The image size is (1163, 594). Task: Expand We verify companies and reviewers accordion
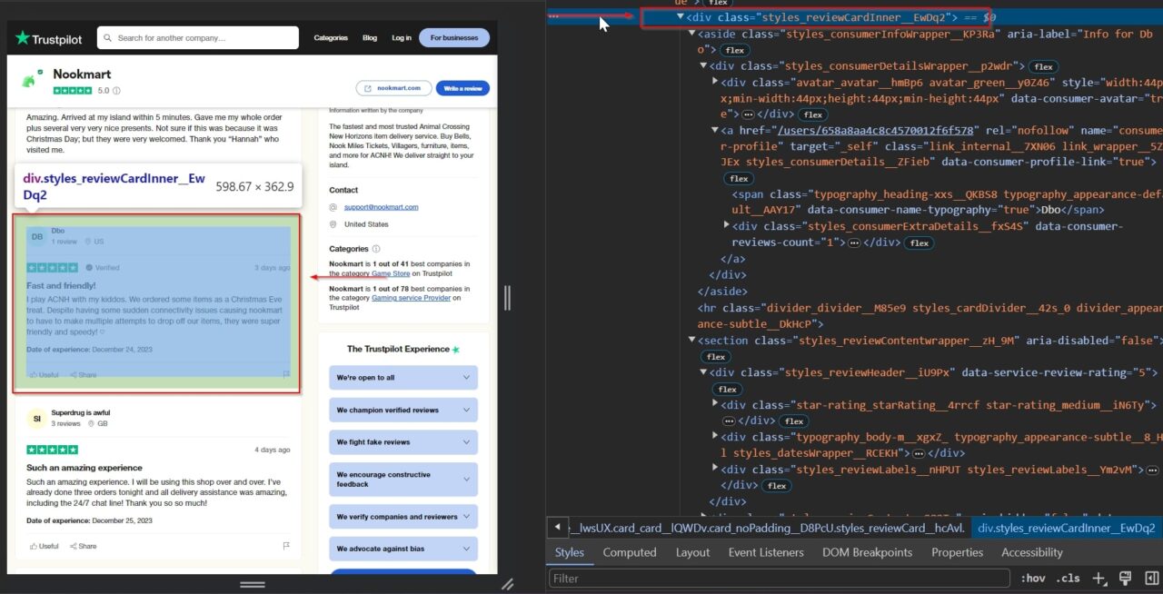tap(403, 517)
